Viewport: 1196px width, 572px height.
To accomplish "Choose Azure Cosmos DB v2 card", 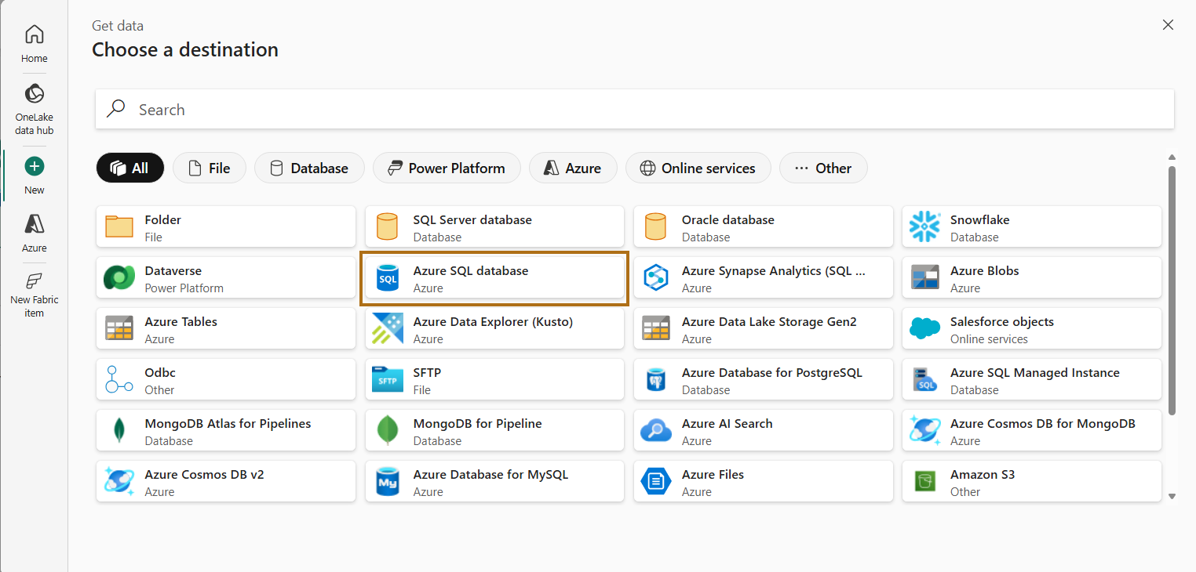I will coord(226,482).
